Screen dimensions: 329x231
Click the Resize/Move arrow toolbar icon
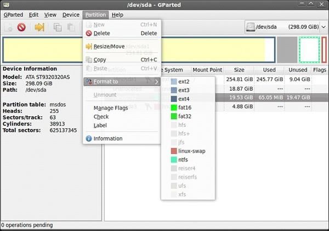39,27
